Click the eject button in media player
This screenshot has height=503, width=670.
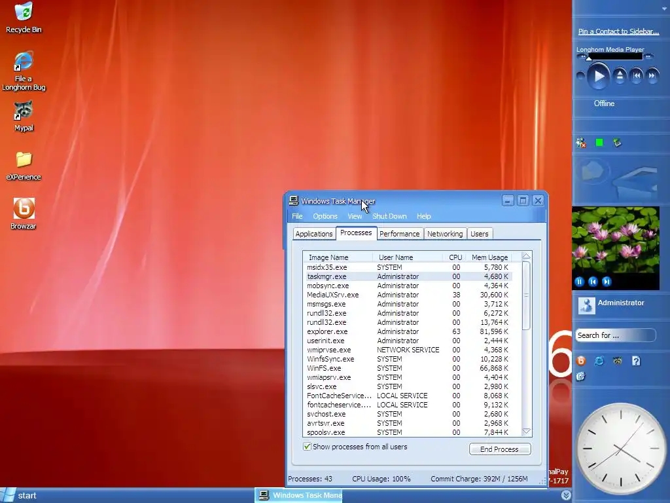620,76
